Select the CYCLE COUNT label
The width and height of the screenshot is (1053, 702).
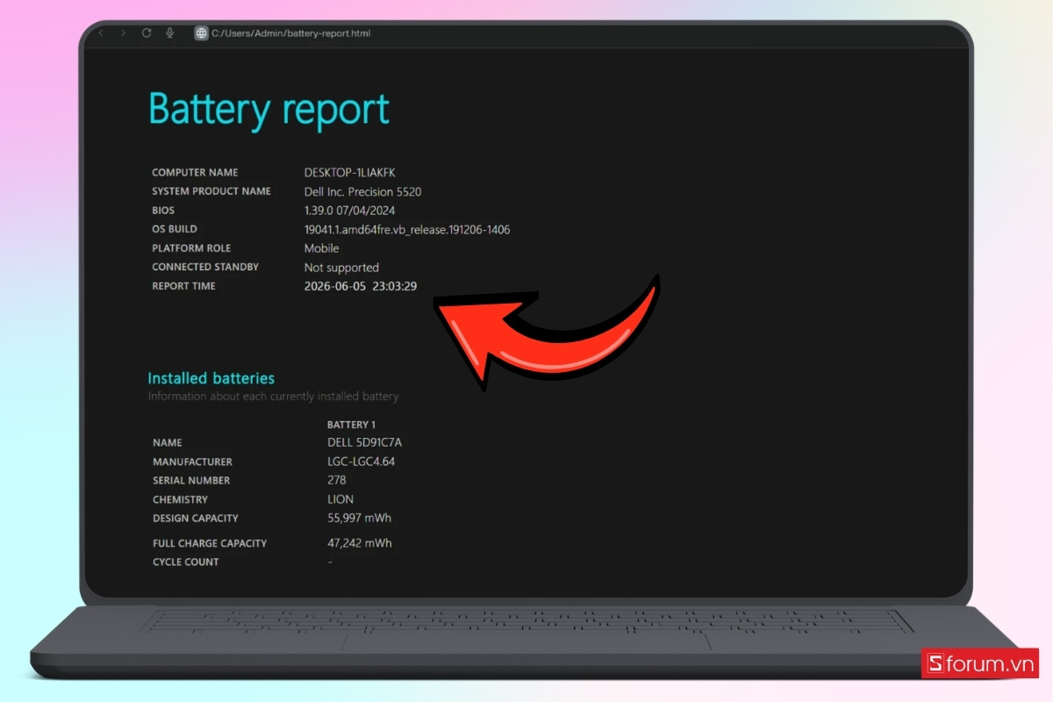(186, 562)
